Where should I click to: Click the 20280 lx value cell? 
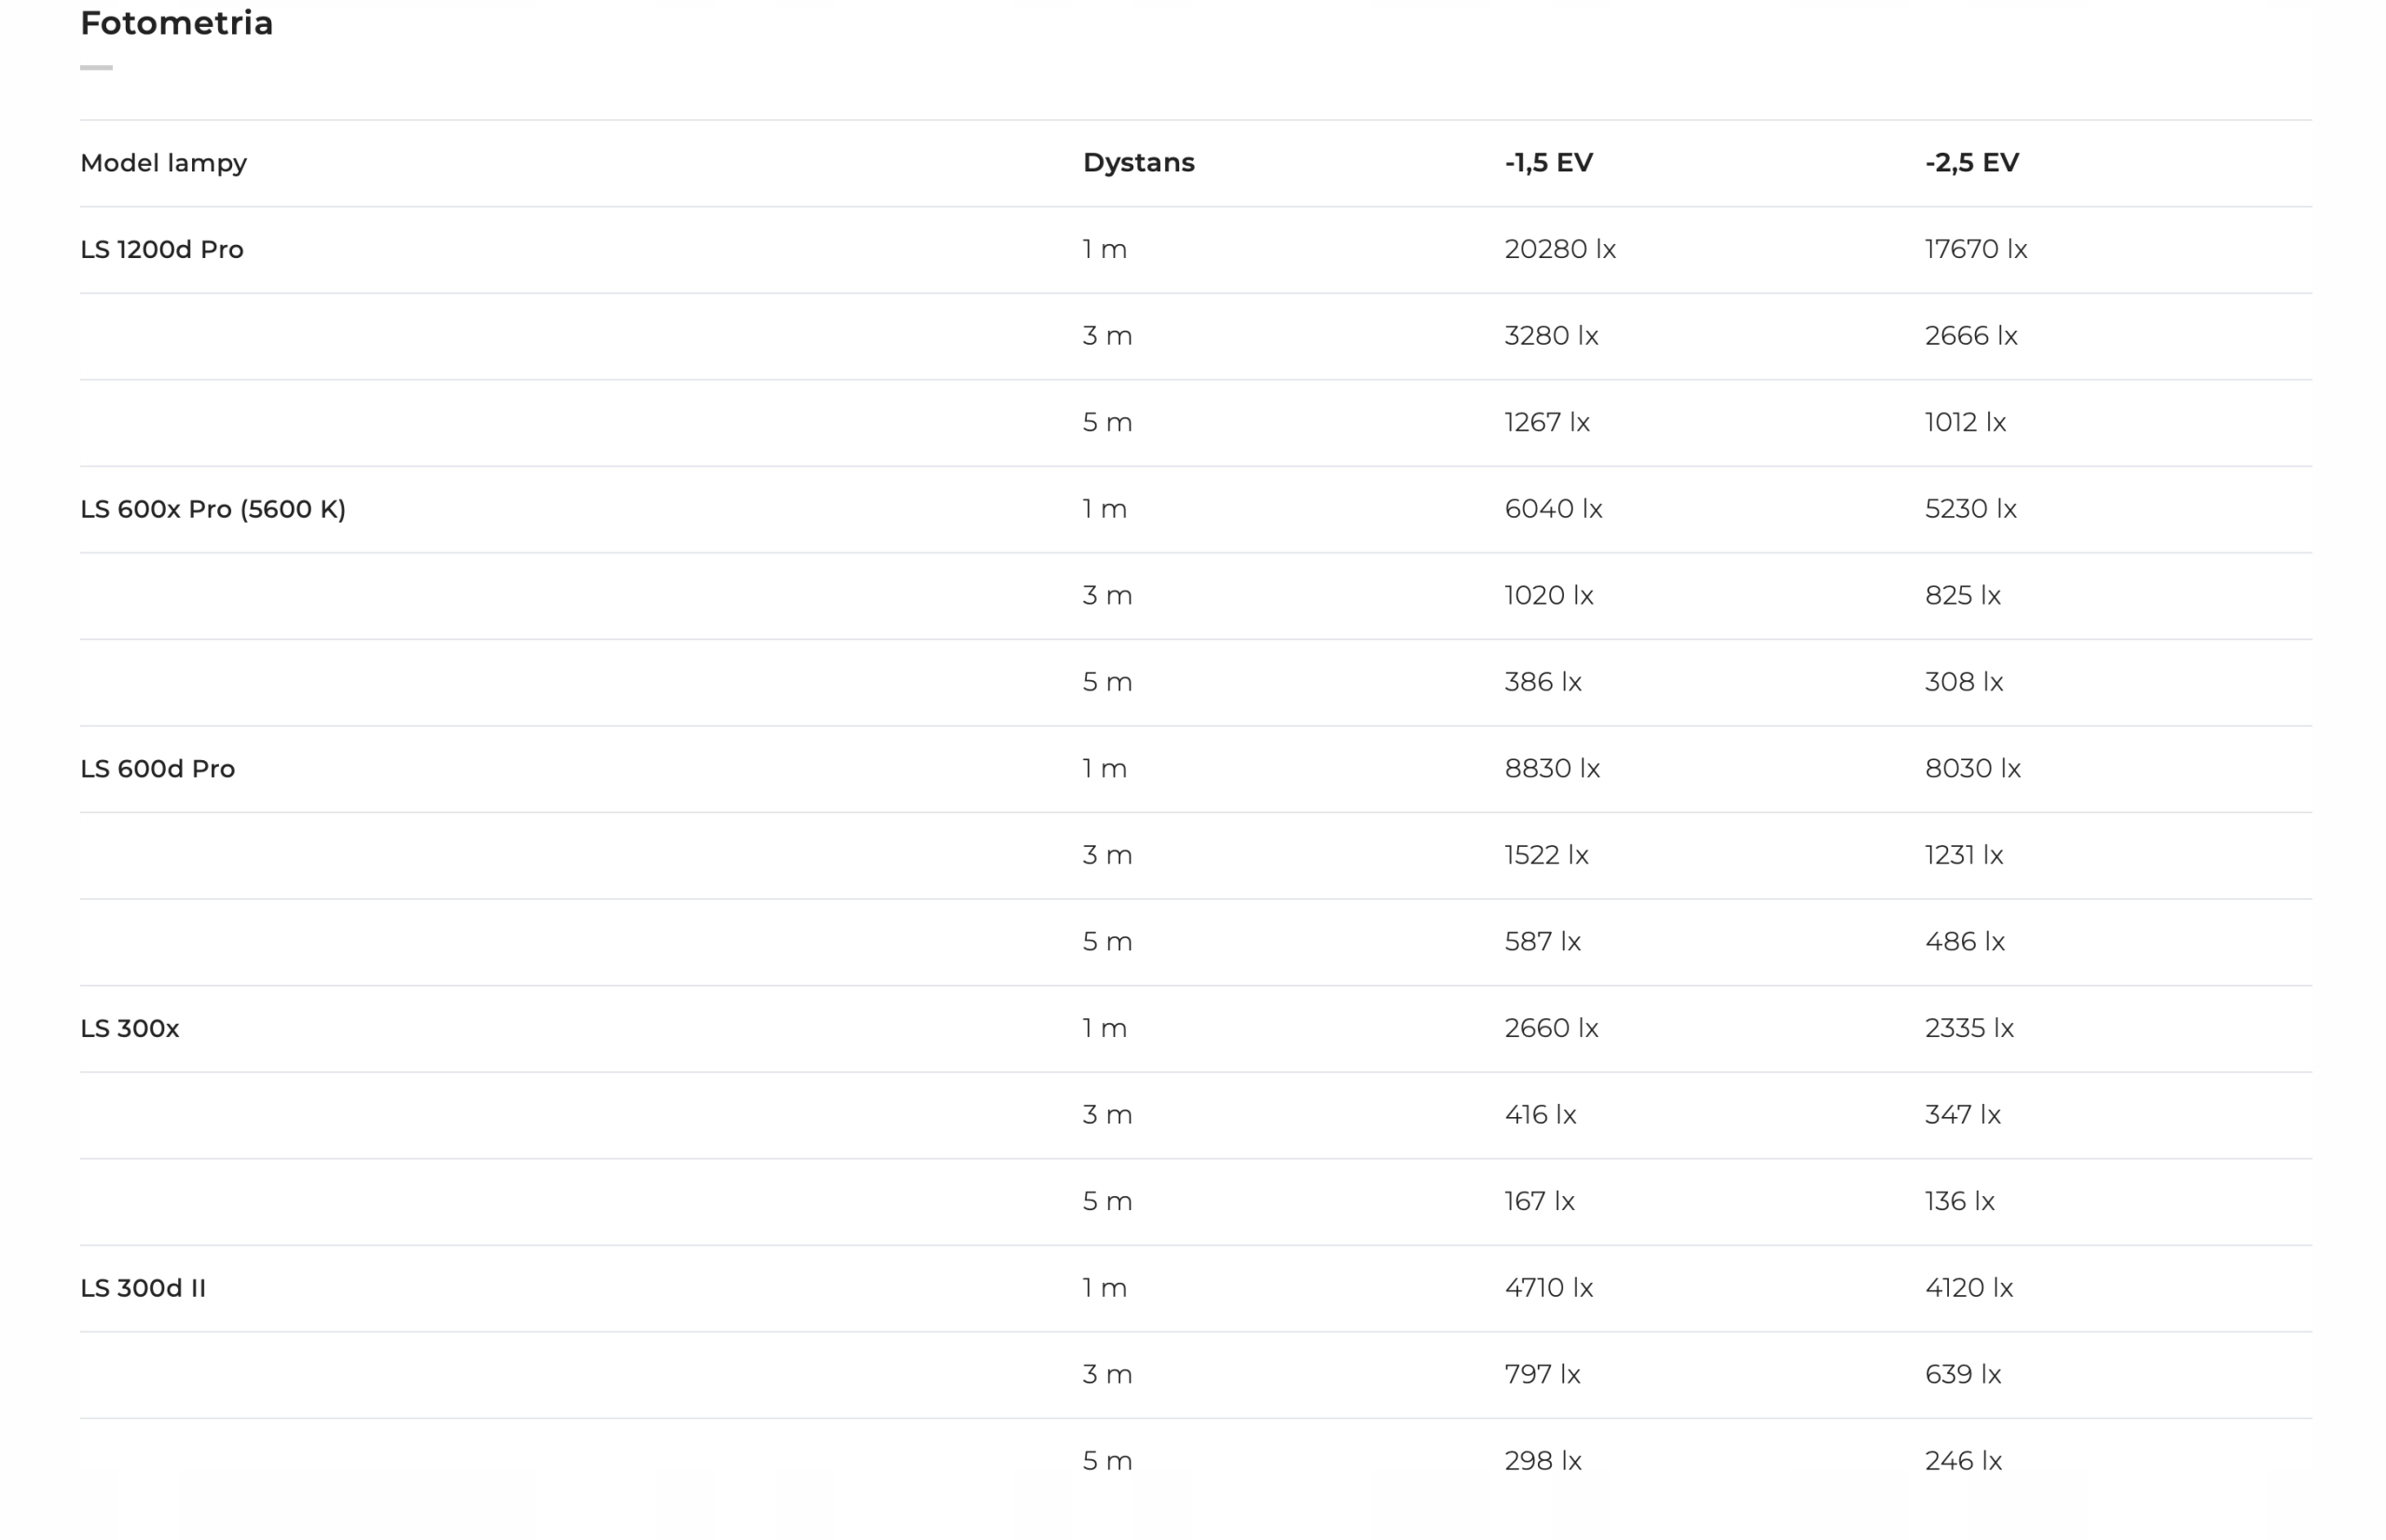pos(1559,249)
